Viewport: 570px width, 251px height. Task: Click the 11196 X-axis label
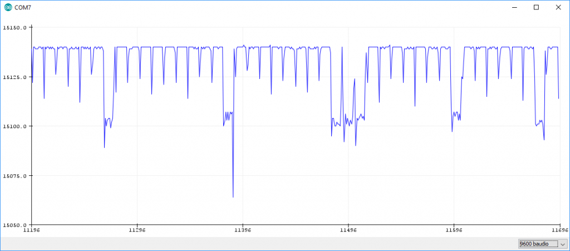click(32, 230)
